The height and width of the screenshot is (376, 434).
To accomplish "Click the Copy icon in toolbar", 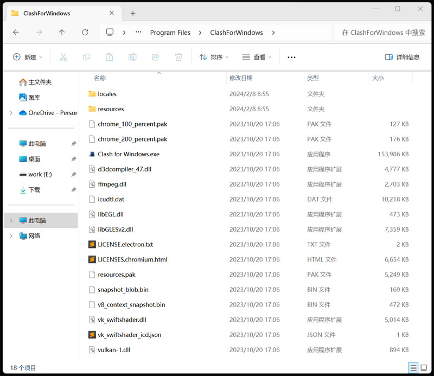I will (x=86, y=57).
